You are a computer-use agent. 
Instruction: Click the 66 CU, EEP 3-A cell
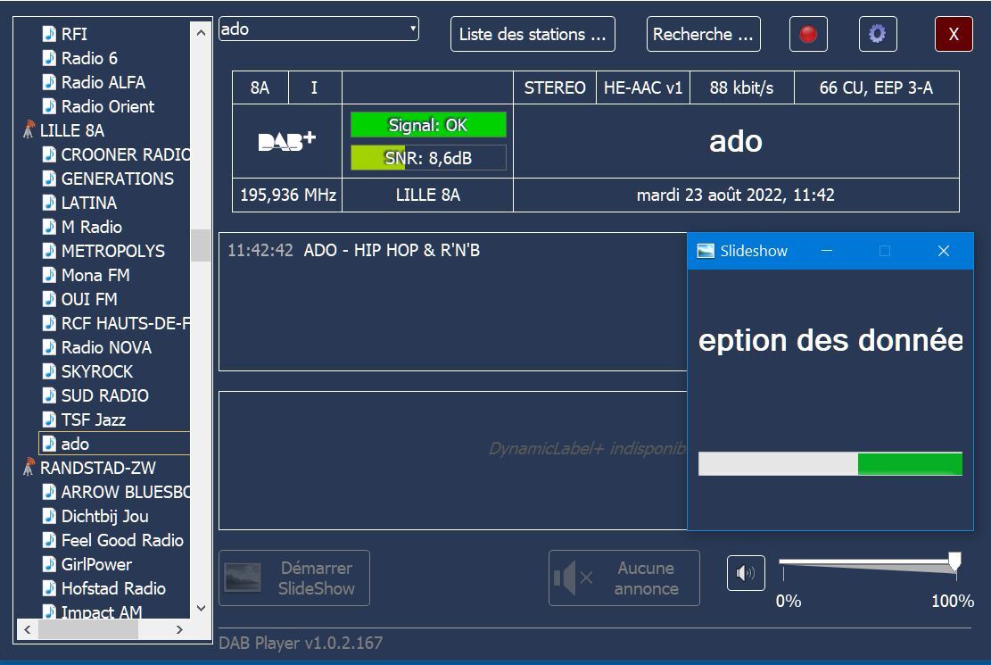pos(876,88)
